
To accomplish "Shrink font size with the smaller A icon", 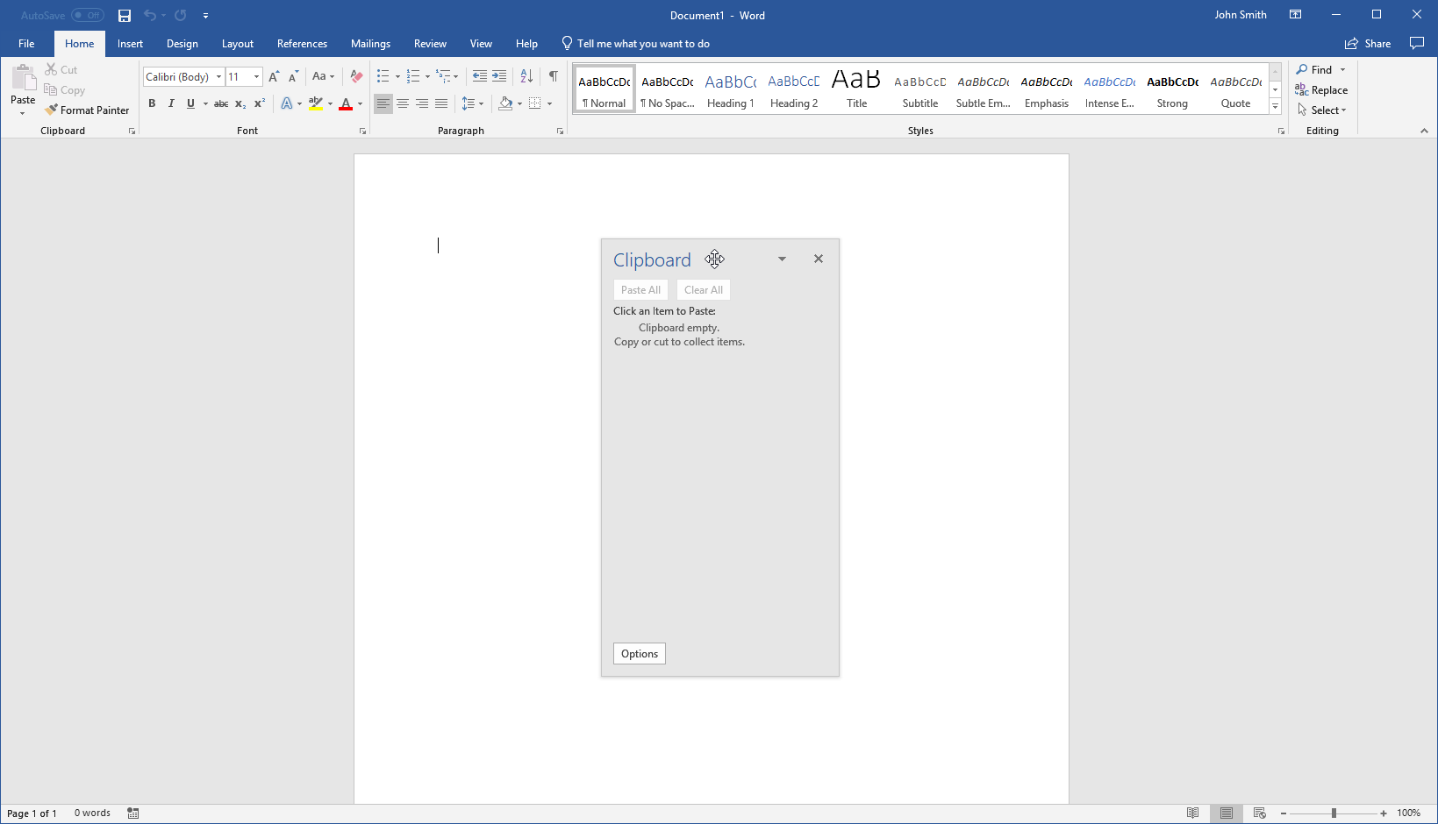I will (294, 77).
